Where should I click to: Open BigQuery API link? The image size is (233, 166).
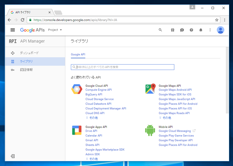click(94, 94)
